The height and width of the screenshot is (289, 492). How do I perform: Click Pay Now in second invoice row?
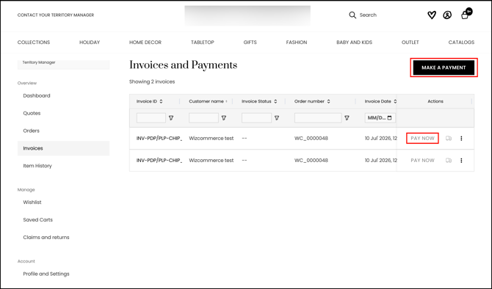click(422, 160)
